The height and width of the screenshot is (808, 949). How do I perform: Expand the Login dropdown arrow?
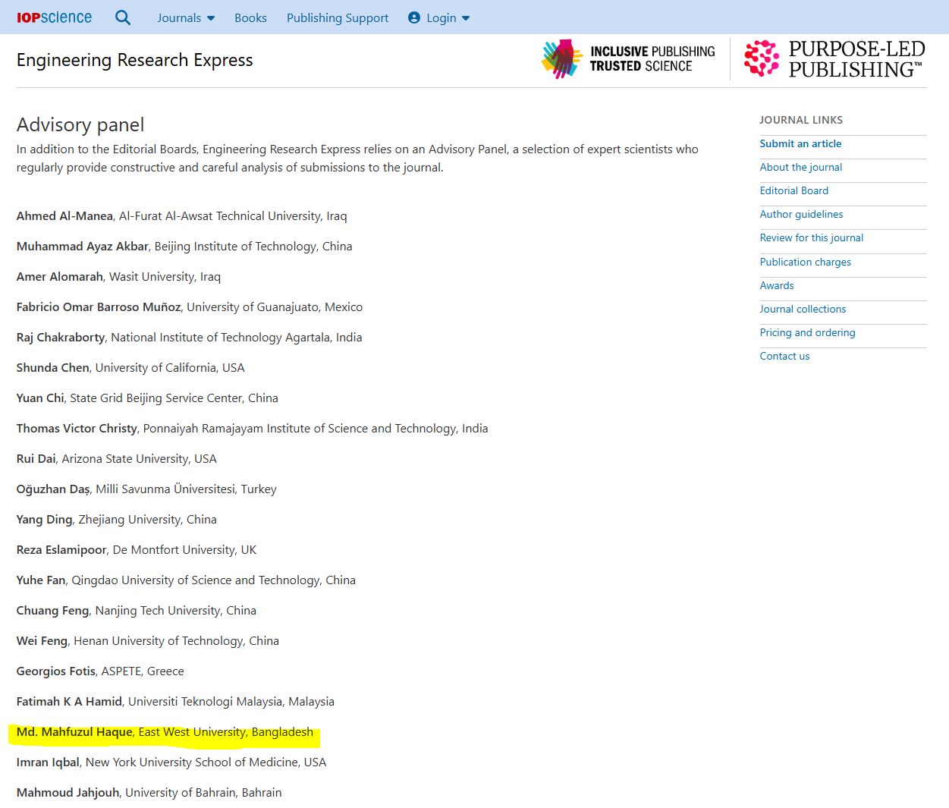point(466,18)
